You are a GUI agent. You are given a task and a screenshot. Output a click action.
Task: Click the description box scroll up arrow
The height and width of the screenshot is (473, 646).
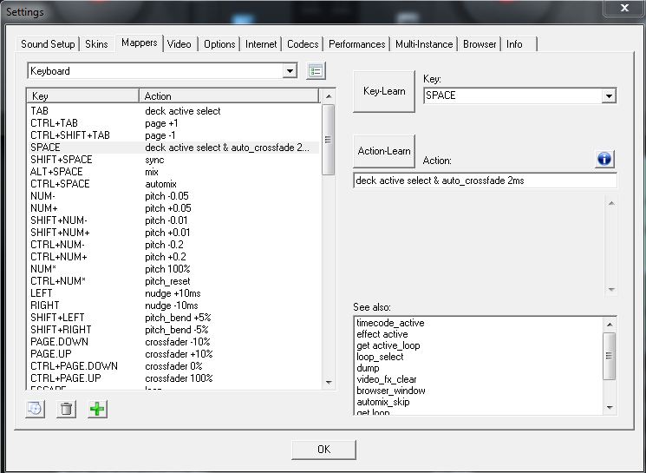[611, 203]
